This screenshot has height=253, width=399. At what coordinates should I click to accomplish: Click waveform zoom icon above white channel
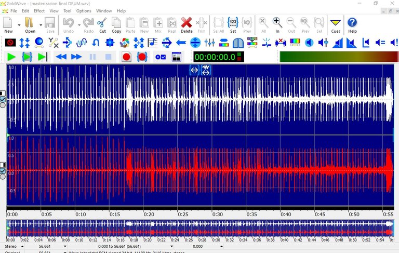(x=206, y=70)
